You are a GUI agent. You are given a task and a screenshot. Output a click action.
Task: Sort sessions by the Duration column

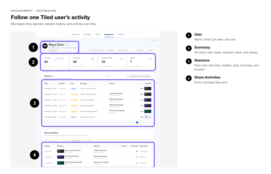(148, 84)
